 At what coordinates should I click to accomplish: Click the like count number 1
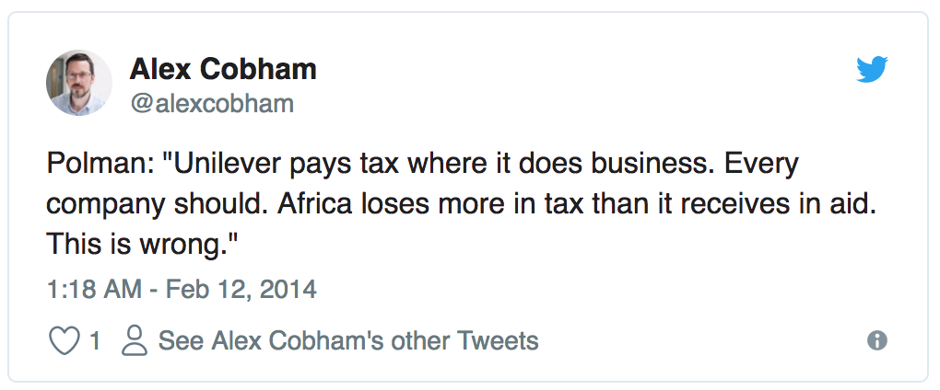(94, 341)
